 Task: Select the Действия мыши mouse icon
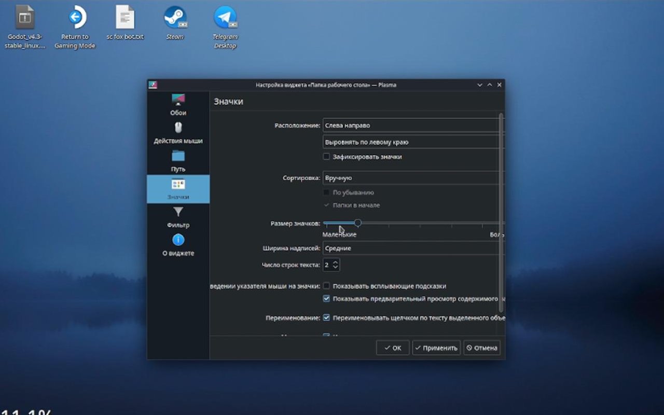coord(178,128)
